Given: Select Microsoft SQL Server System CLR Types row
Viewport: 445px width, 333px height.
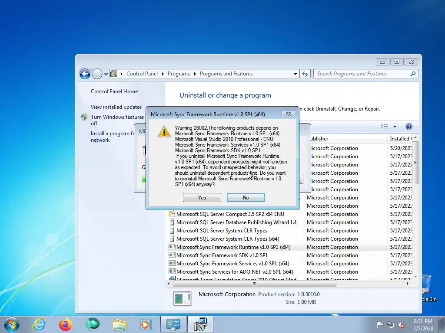Looking at the screenshot, I should click(221, 231).
